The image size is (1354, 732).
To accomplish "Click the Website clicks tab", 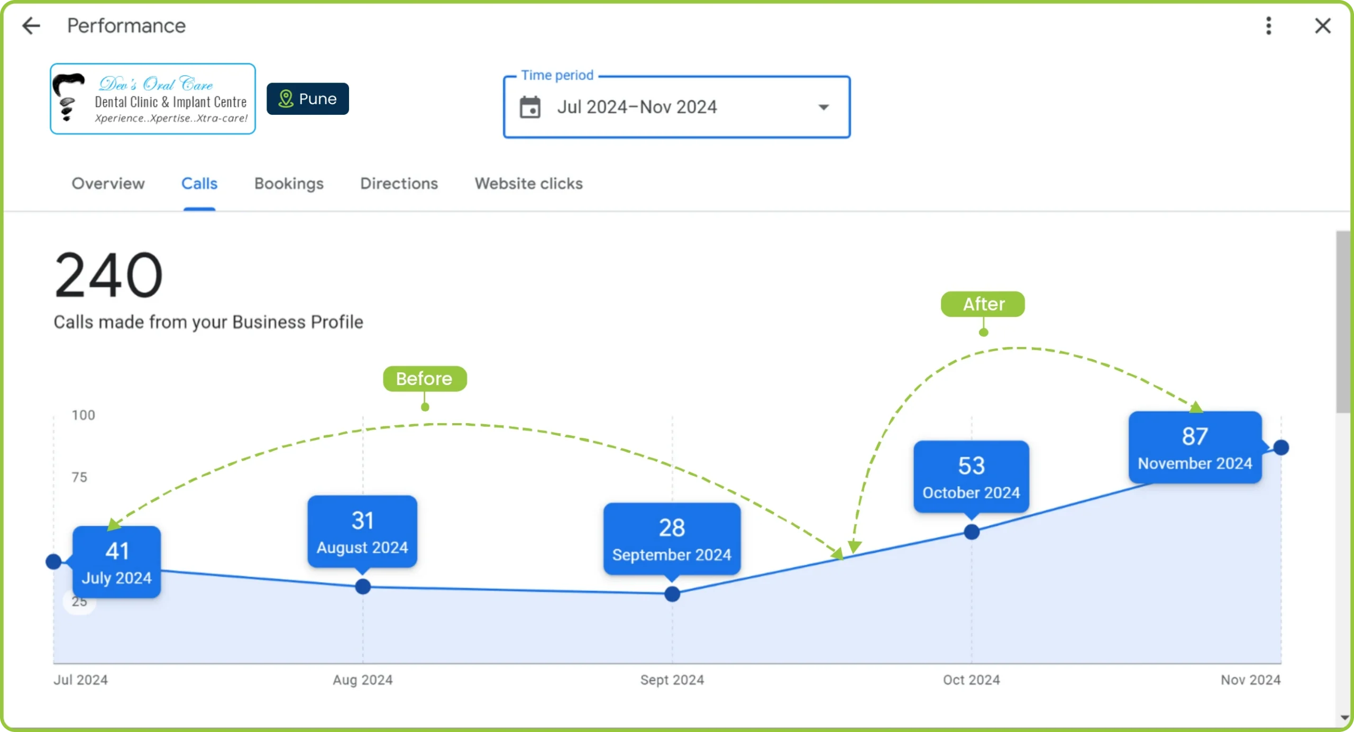I will [528, 184].
